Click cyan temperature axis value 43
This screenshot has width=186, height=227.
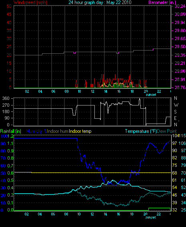(x=183, y=195)
